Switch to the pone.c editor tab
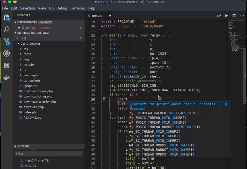The image size is (247, 169). [x=97, y=16]
